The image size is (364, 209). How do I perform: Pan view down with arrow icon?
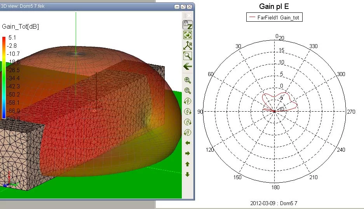click(x=188, y=174)
